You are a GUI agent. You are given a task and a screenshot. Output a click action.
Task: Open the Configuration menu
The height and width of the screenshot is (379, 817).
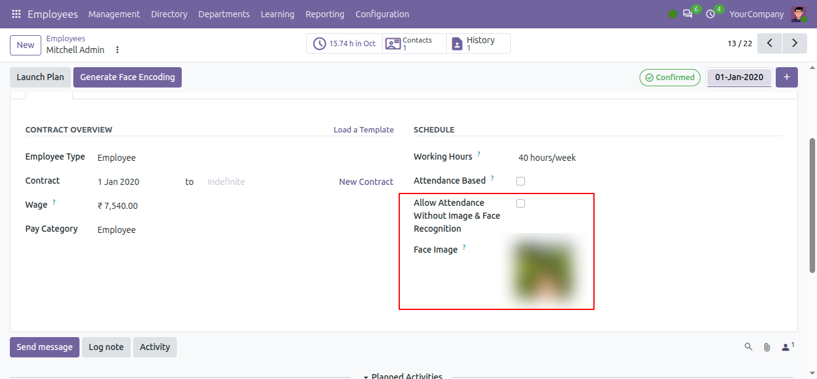[x=382, y=14]
